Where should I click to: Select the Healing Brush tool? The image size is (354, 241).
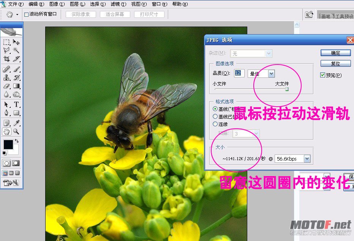click(x=6, y=69)
